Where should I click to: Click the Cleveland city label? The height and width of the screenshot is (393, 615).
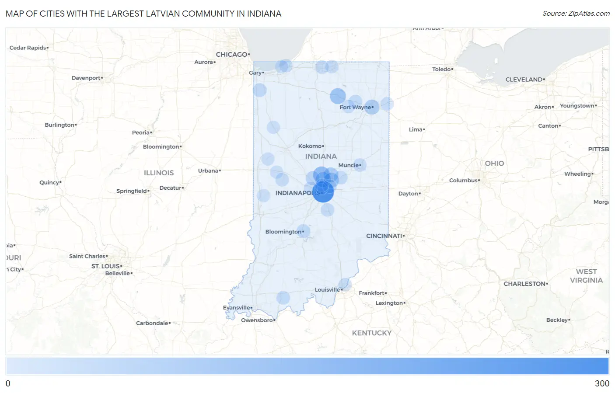click(524, 80)
